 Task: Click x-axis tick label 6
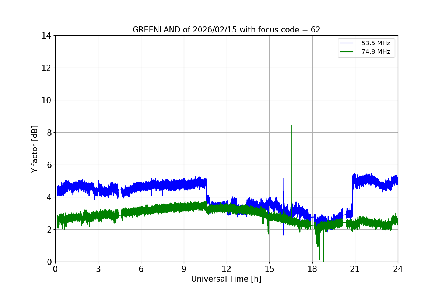click(x=141, y=269)
